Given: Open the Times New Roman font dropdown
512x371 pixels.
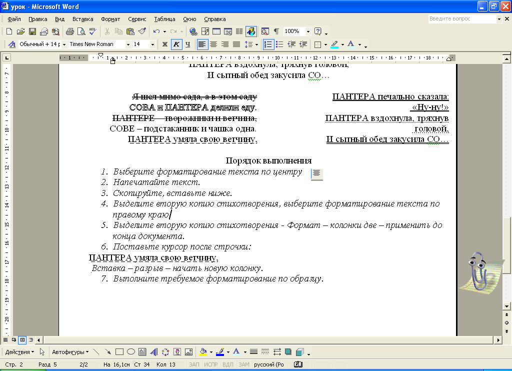Looking at the screenshot, I should 128,44.
